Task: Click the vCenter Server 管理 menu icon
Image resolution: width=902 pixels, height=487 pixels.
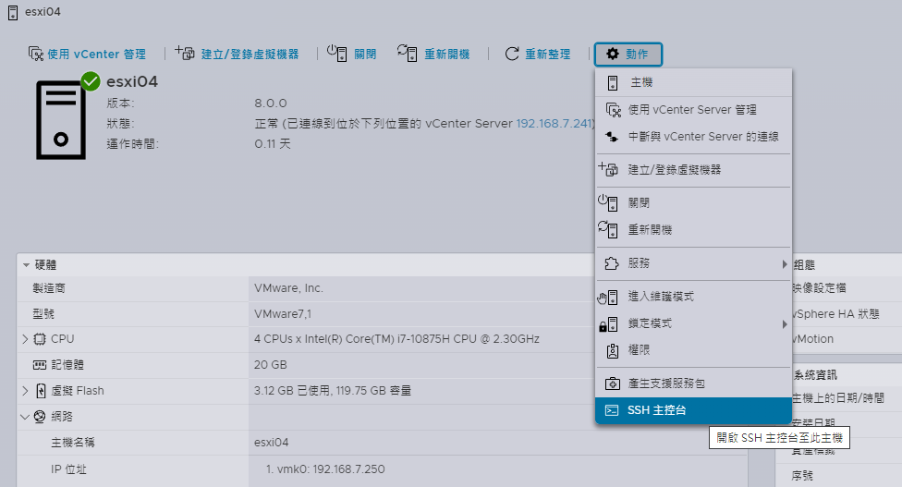Action: (614, 110)
